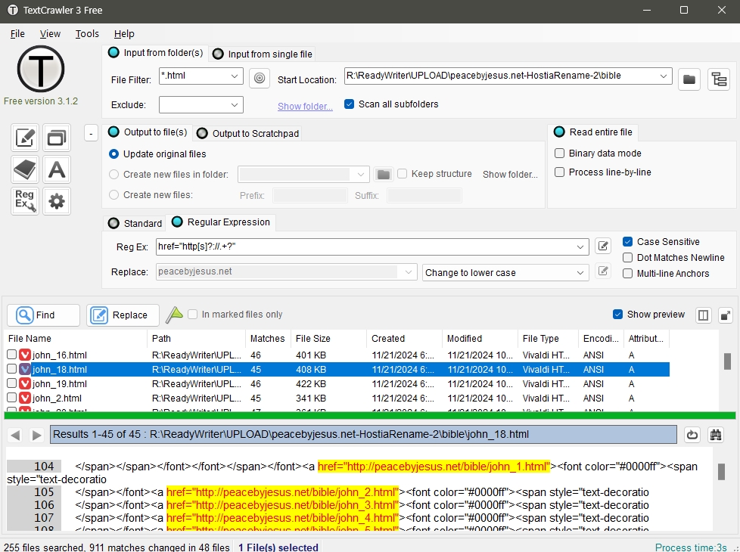
Task: Click the target icon next to File Filter
Action: pyautogui.click(x=260, y=78)
